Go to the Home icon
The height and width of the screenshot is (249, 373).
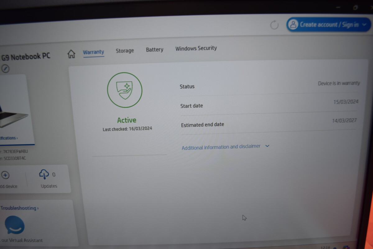point(71,54)
